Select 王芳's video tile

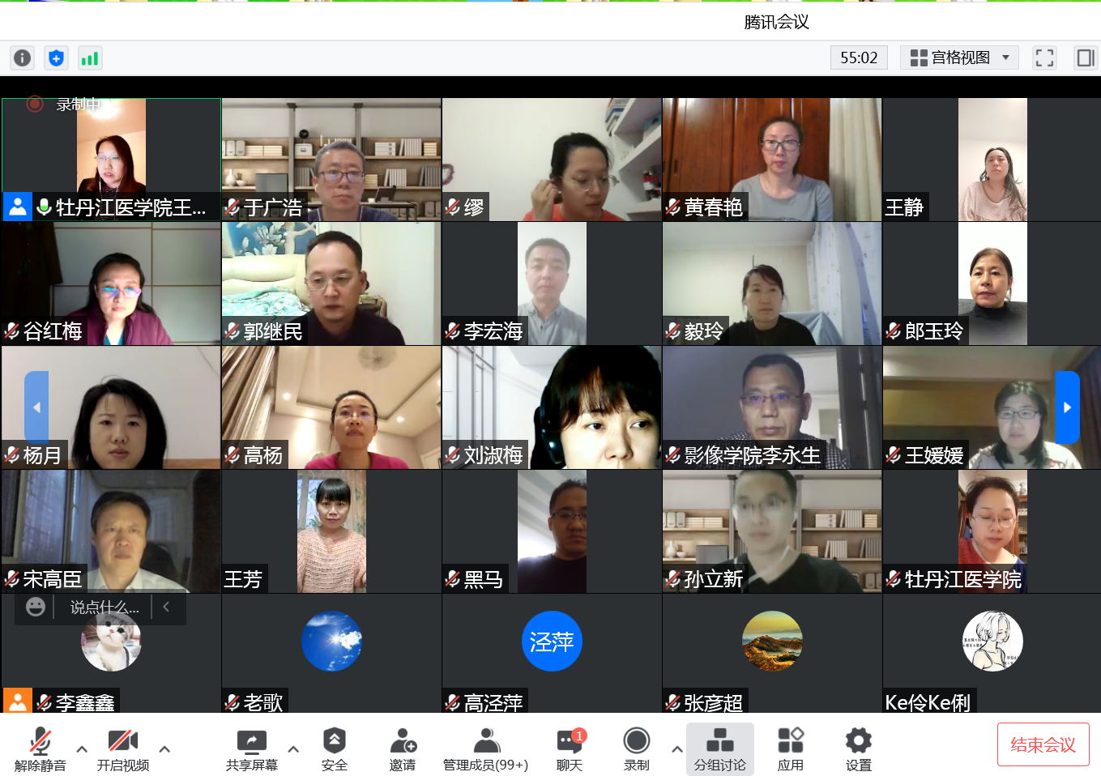point(331,531)
